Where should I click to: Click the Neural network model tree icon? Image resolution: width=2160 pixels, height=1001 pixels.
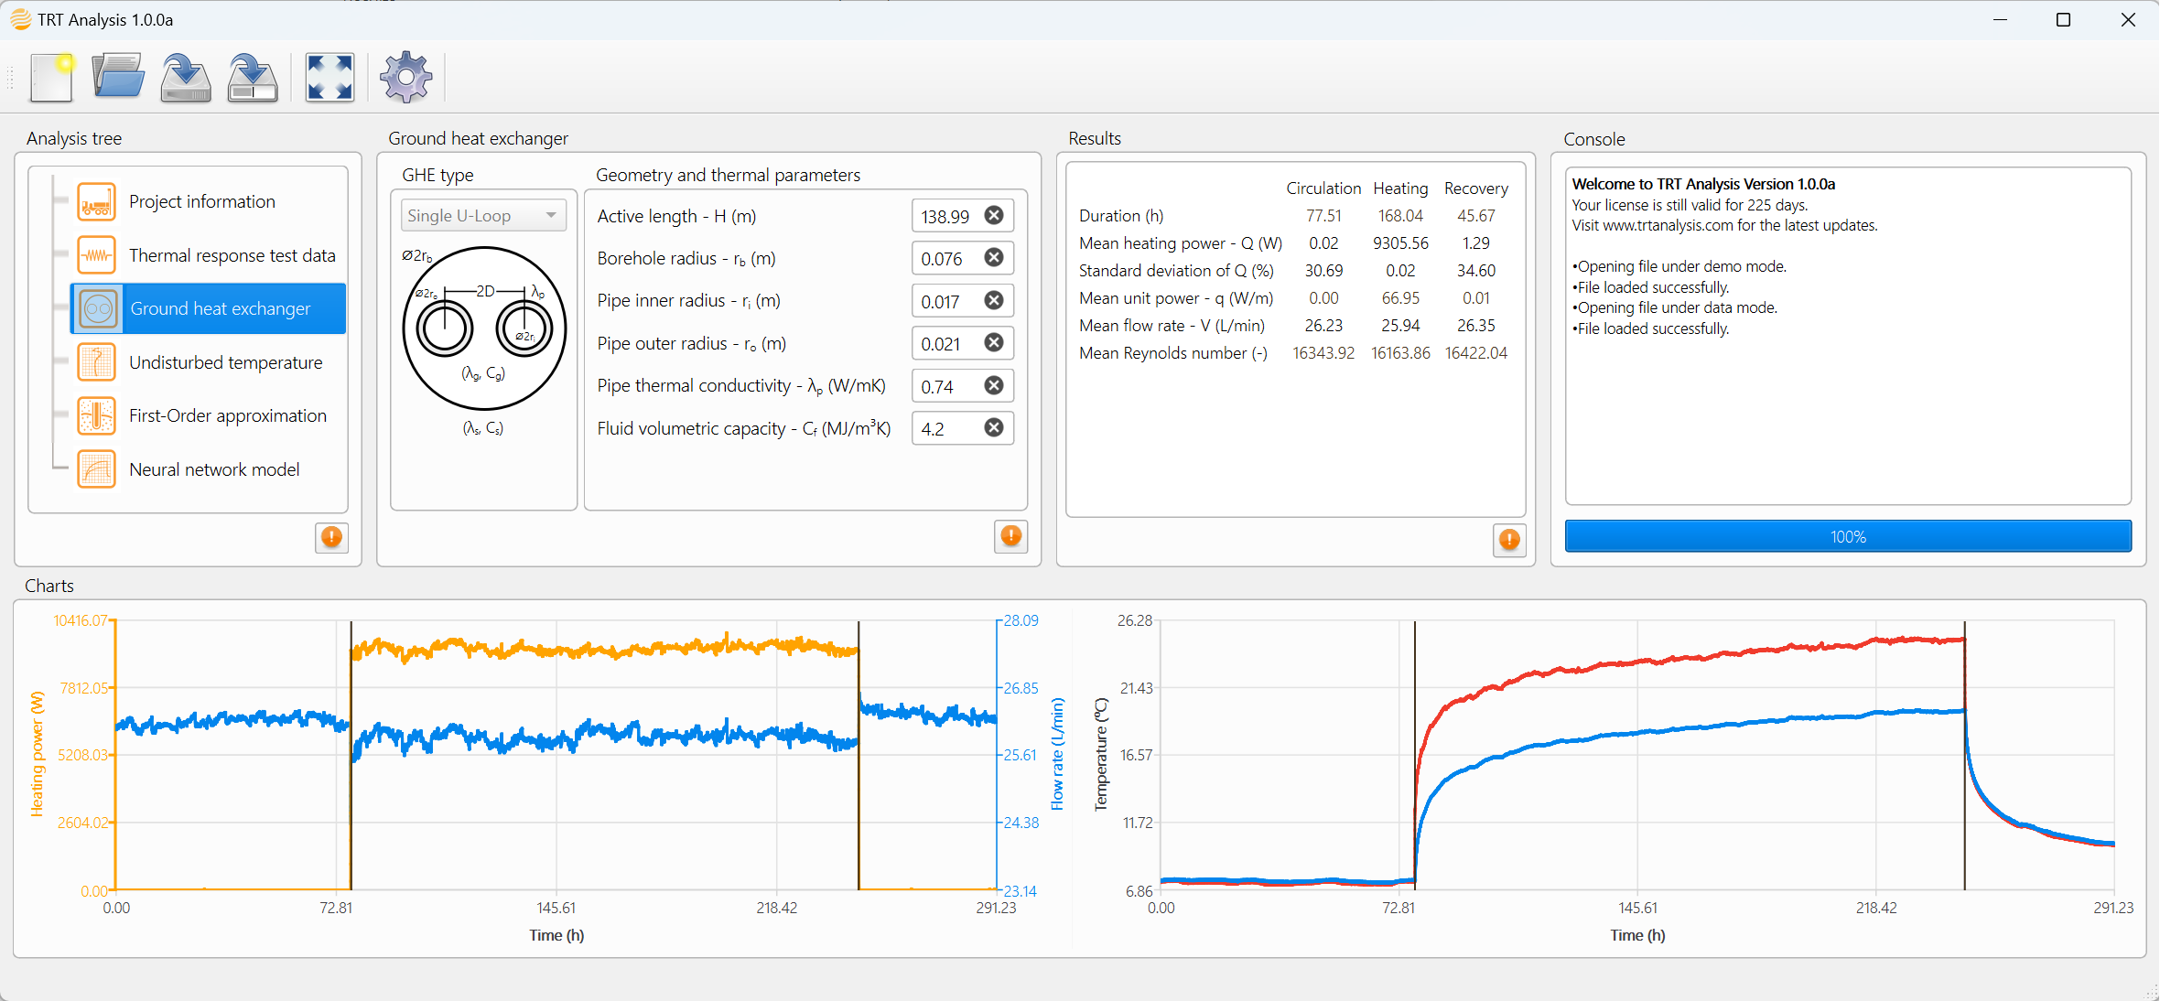pos(96,469)
